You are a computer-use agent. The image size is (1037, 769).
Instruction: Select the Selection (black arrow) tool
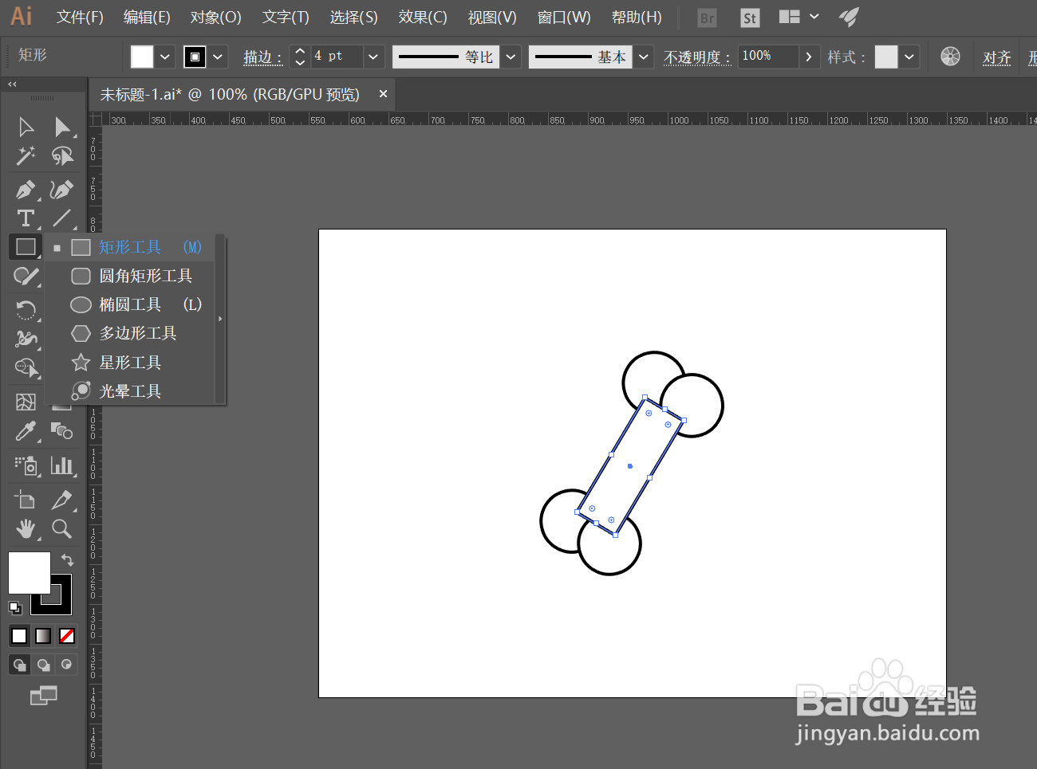(26, 127)
